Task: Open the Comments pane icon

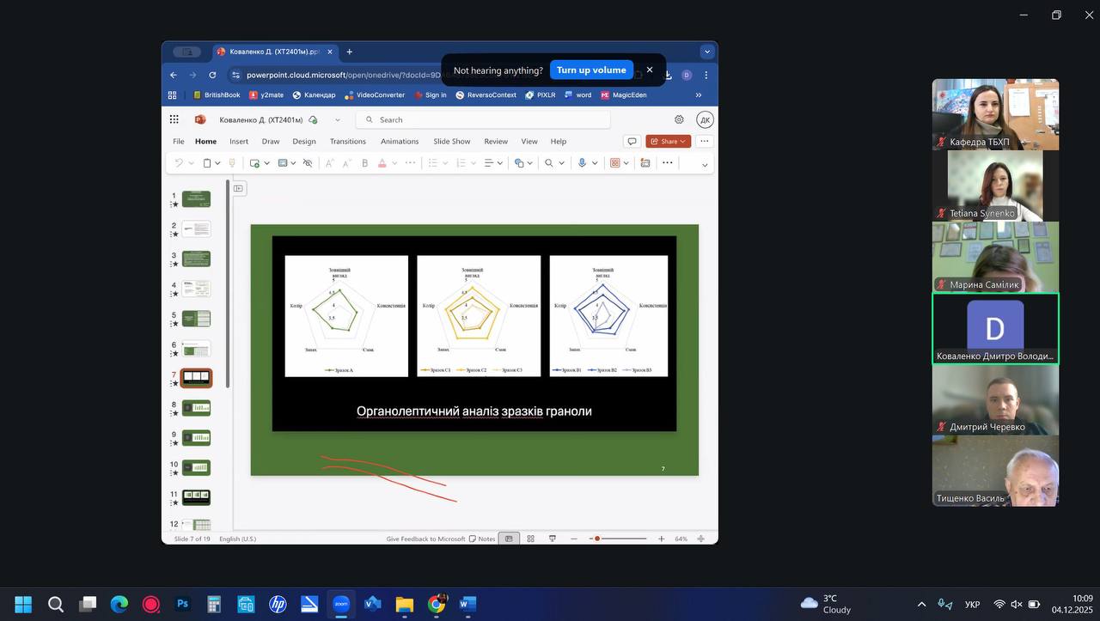Action: point(632,142)
